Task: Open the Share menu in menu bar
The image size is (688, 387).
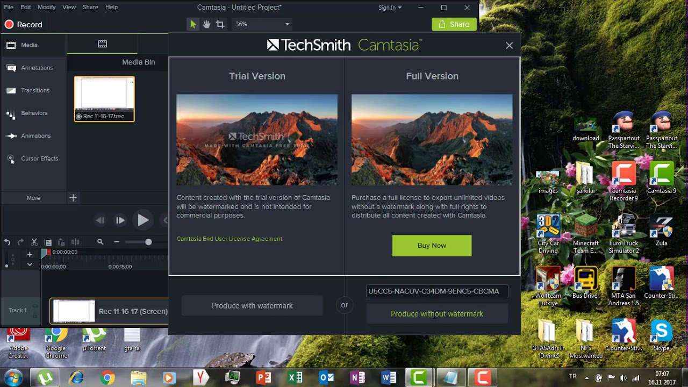Action: pos(90,7)
